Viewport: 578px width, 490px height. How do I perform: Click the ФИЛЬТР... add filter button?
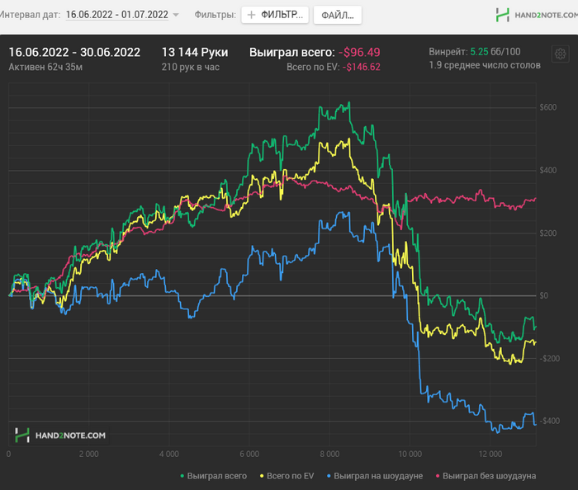(275, 15)
